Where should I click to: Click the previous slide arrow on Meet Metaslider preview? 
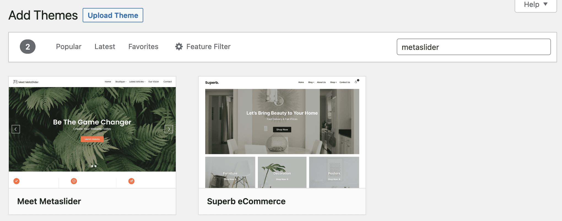pyautogui.click(x=16, y=129)
